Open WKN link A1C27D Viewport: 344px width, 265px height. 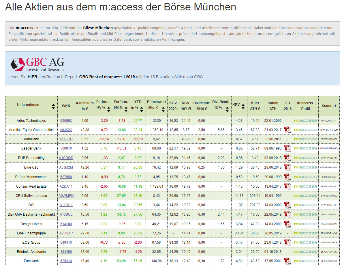(66, 139)
